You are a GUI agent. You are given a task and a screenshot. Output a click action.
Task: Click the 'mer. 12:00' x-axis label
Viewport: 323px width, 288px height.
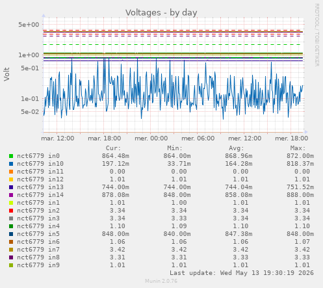(x=245, y=138)
